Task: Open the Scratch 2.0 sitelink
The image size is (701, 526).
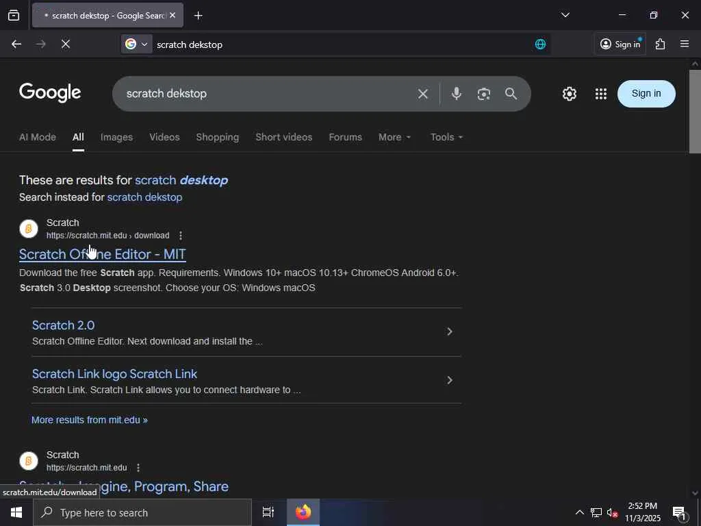Action: click(x=63, y=325)
